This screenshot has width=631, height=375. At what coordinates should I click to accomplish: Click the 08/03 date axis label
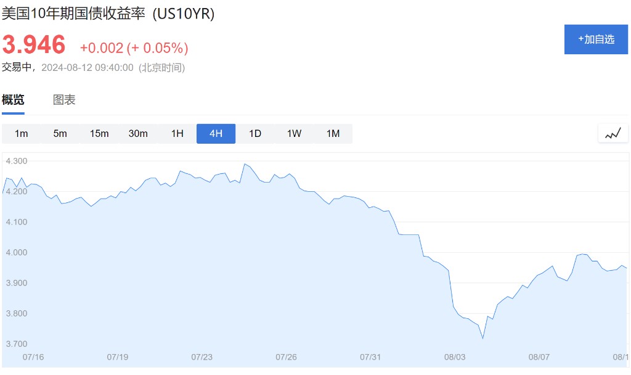[455, 357]
